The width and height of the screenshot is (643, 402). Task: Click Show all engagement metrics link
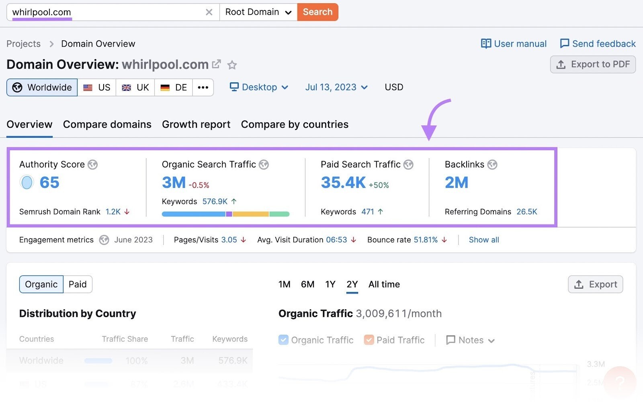pos(484,240)
